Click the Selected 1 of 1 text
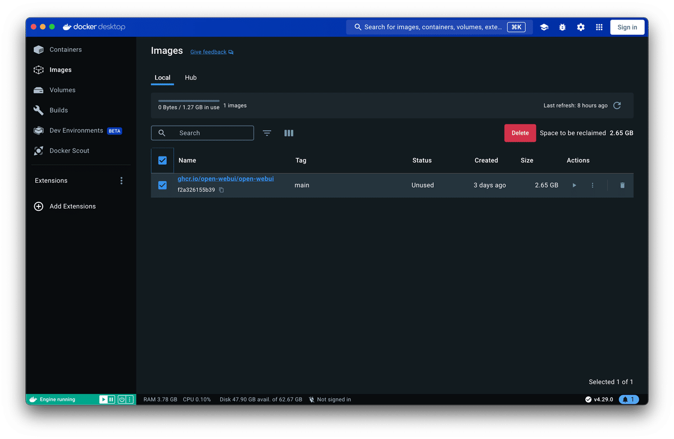 (611, 382)
